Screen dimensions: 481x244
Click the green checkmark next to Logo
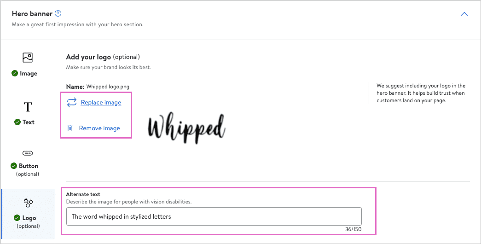coord(17,218)
